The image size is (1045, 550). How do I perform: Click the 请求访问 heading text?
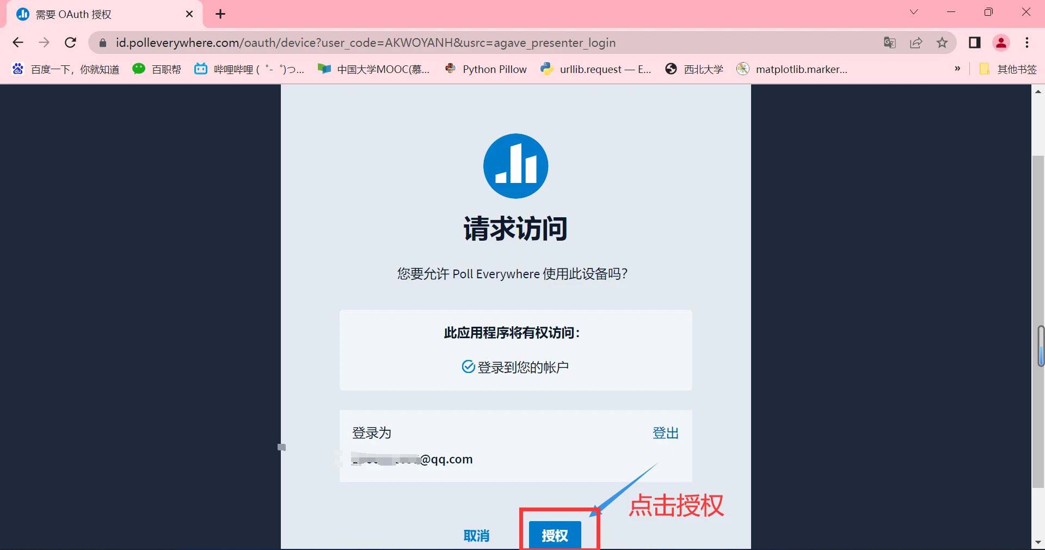pos(515,229)
